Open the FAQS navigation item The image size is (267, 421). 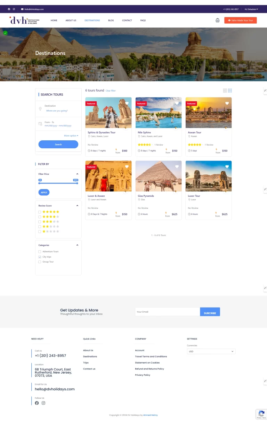coord(143,21)
